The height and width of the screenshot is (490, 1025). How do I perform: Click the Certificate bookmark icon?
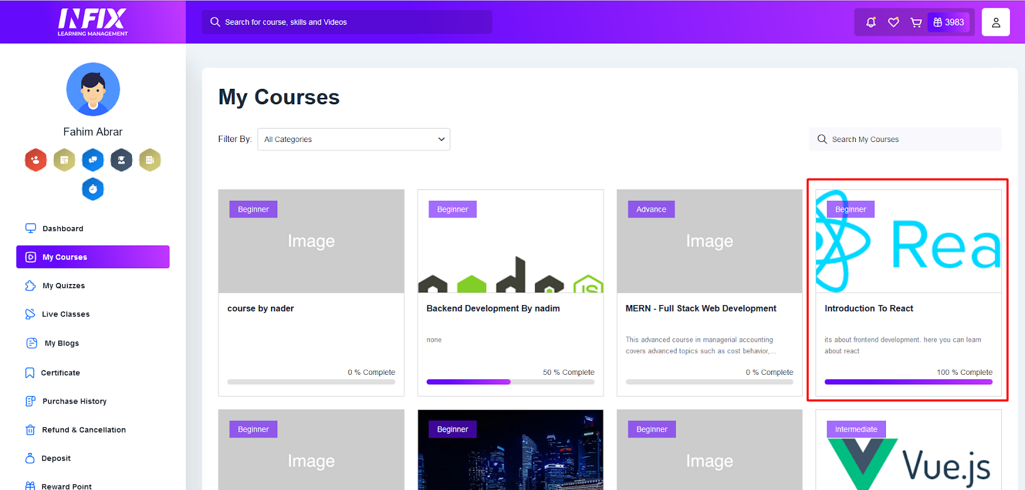click(29, 373)
